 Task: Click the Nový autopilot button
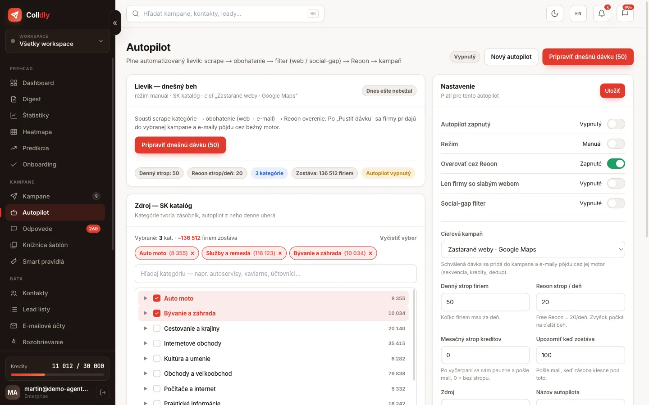(511, 57)
